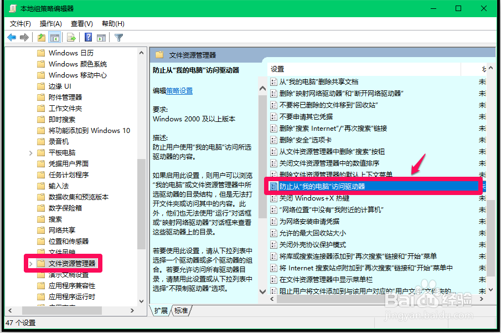Open the Help question mark icon

88,38
